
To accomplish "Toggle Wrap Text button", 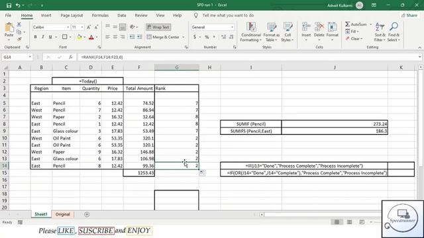I will point(158,27).
